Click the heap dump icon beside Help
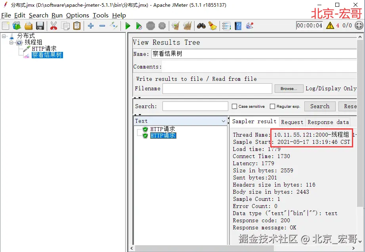365x252 pixels. click(250, 26)
